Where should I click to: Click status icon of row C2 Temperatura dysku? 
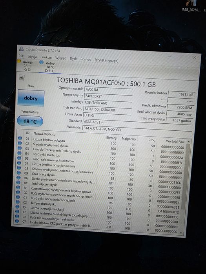[18, 202]
